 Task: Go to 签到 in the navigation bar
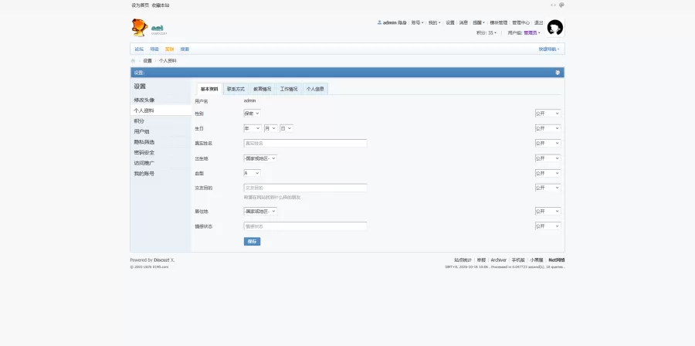(x=169, y=49)
